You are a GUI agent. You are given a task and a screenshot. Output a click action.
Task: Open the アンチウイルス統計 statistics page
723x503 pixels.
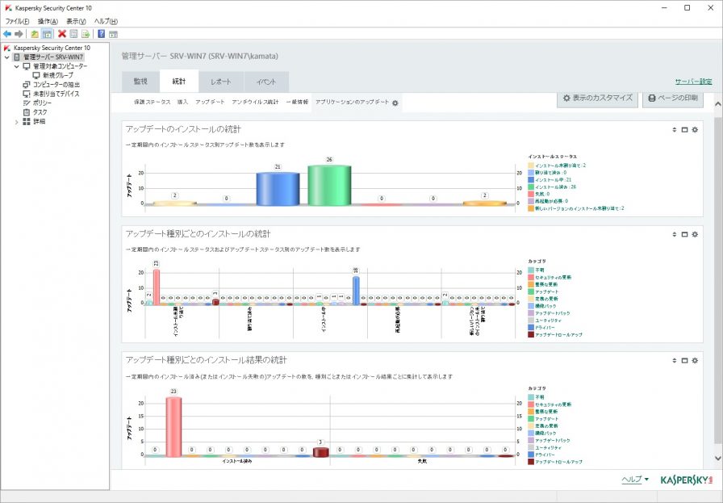pyautogui.click(x=255, y=102)
